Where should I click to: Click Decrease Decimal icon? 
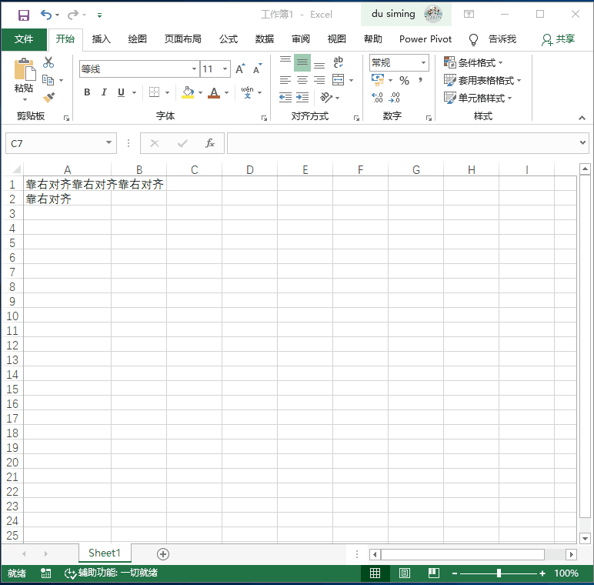click(395, 98)
